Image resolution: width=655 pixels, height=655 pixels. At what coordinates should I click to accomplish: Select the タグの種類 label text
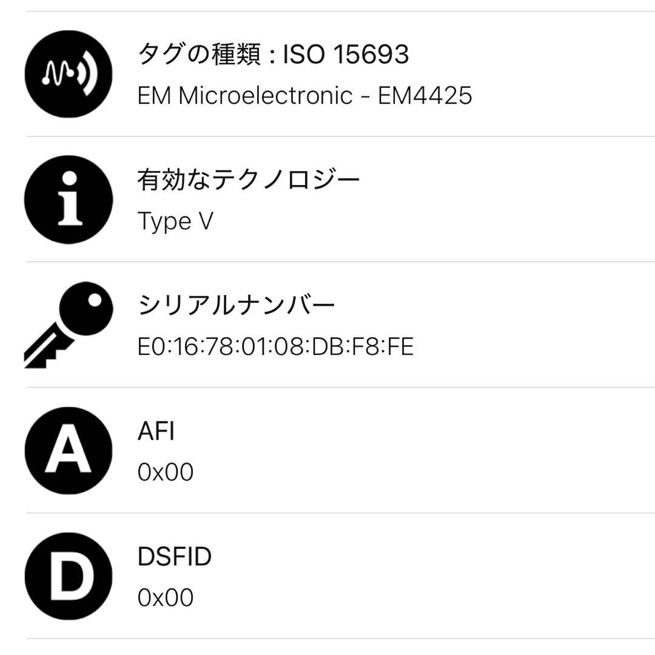tap(200, 55)
